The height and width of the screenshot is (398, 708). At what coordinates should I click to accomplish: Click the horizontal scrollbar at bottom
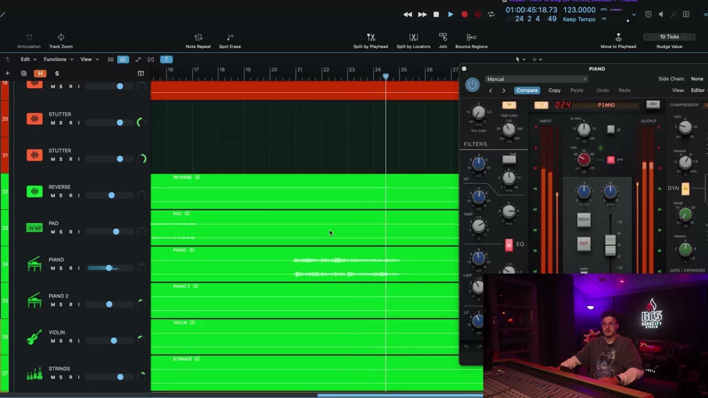(x=400, y=395)
